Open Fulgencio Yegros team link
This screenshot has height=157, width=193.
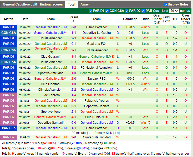96,101
